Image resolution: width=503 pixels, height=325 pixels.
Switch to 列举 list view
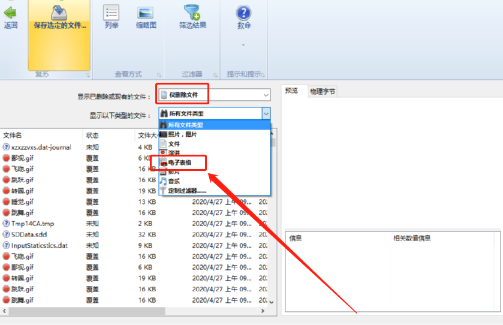click(112, 17)
